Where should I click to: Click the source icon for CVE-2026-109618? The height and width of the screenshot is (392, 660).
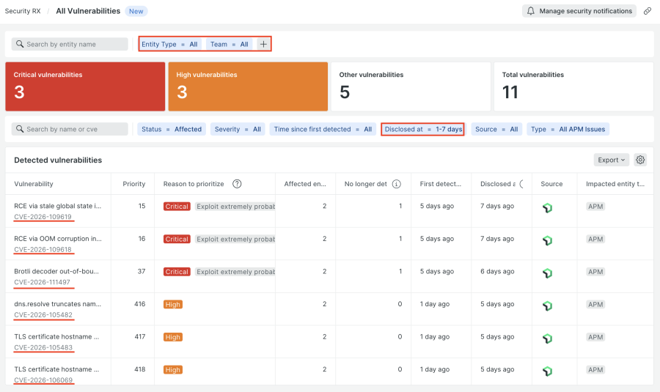point(547,240)
